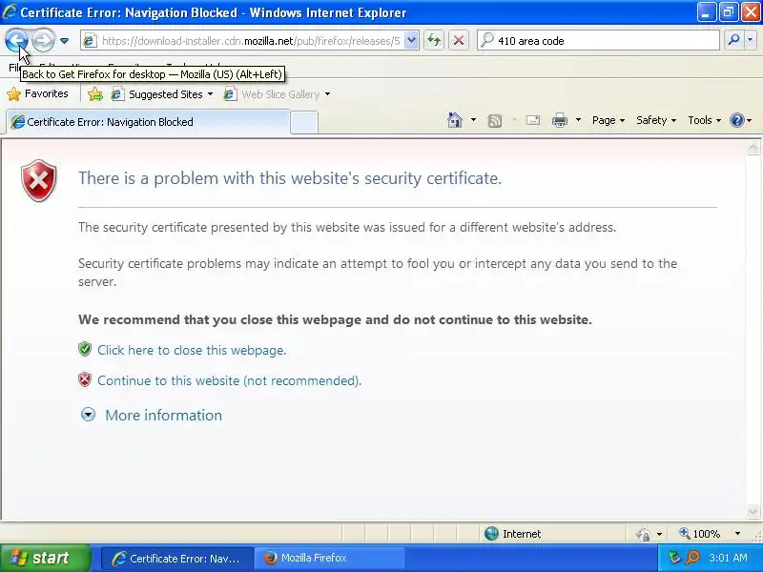Image resolution: width=763 pixels, height=572 pixels.
Task: Click Continue to this website (not recommended)
Action: (x=229, y=380)
